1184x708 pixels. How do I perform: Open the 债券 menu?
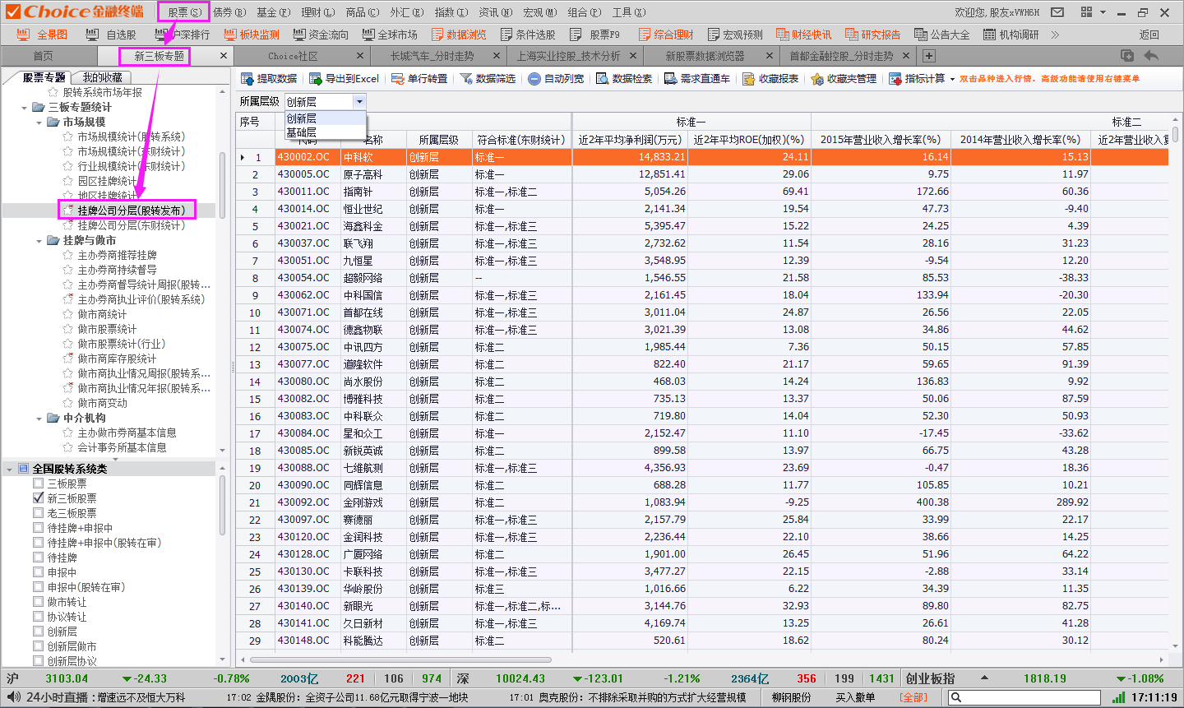(x=229, y=12)
